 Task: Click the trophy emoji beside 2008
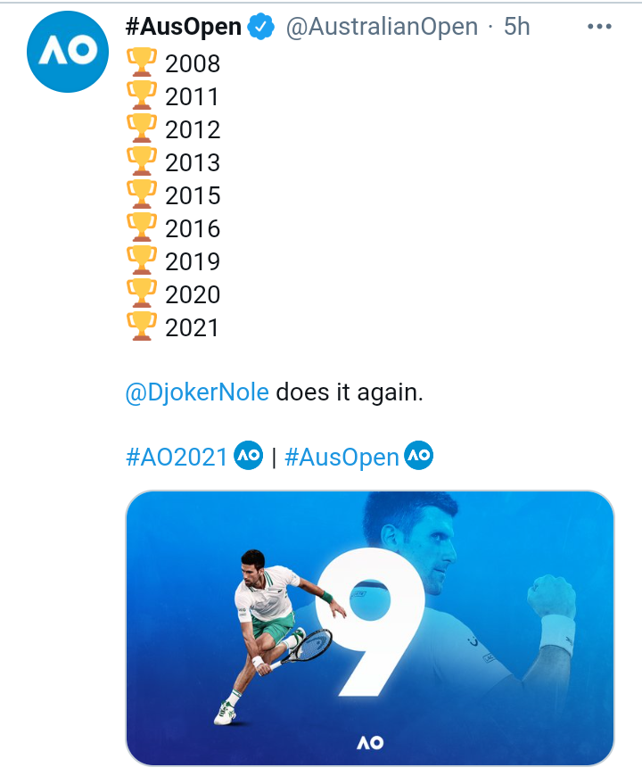[141, 63]
